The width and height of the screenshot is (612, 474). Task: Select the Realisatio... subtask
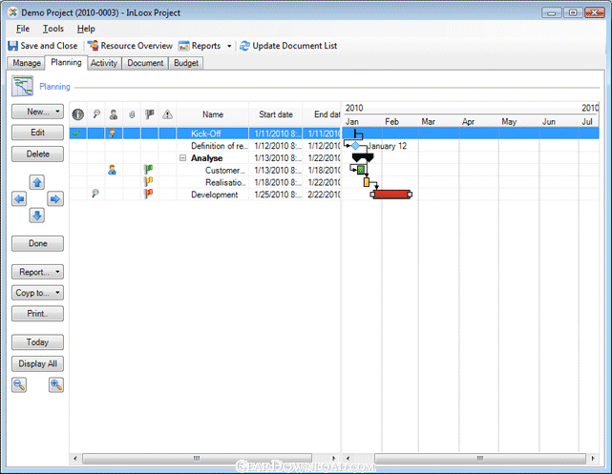click(x=225, y=182)
